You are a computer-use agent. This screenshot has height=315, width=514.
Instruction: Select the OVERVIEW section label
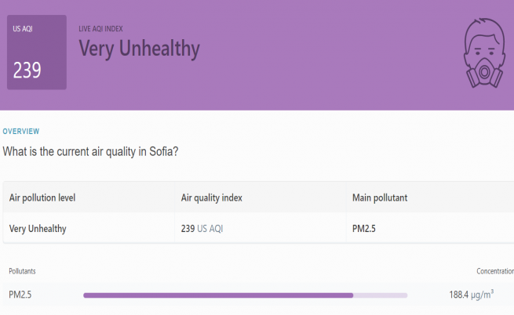[x=21, y=132]
